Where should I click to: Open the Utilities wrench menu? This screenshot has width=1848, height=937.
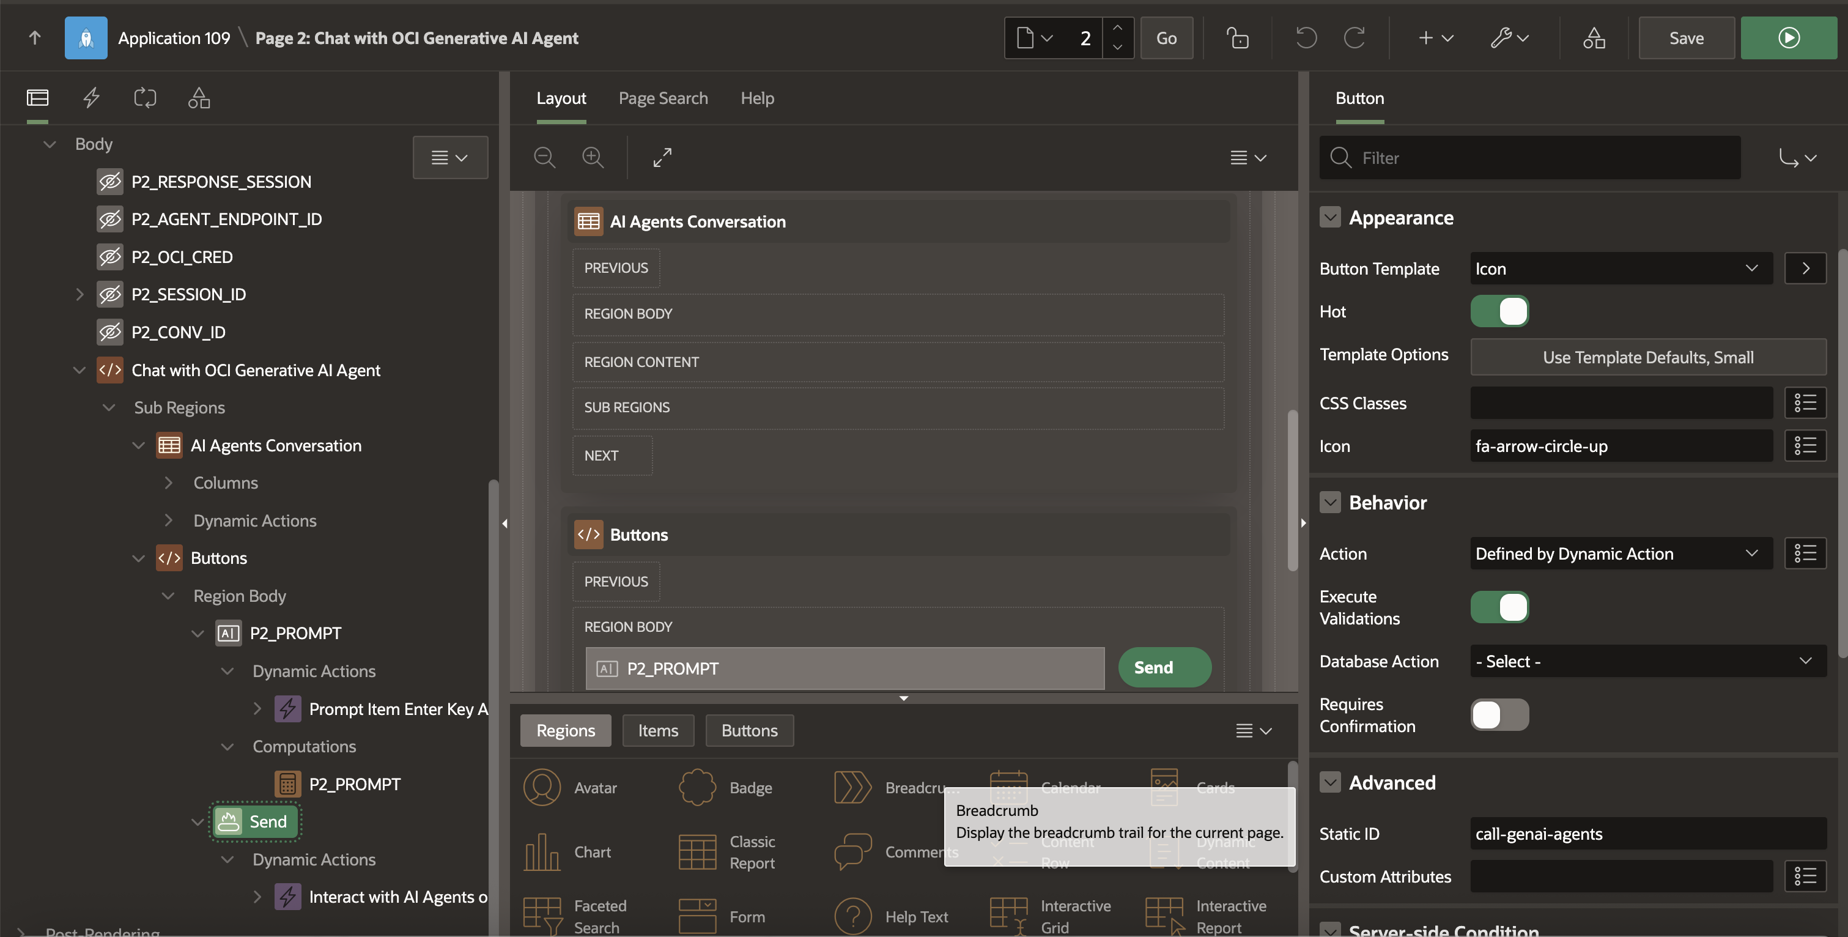tap(1509, 38)
